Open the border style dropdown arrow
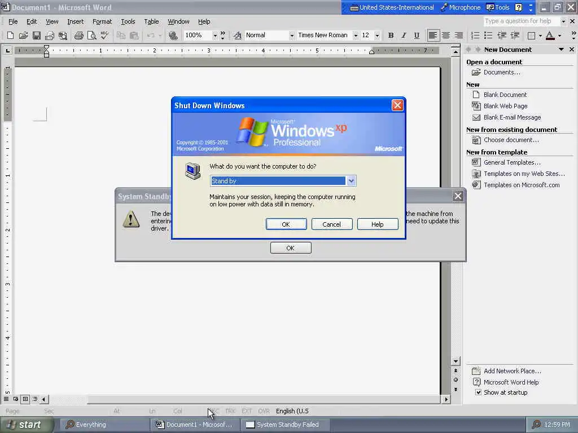The width and height of the screenshot is (578, 433). (540, 36)
